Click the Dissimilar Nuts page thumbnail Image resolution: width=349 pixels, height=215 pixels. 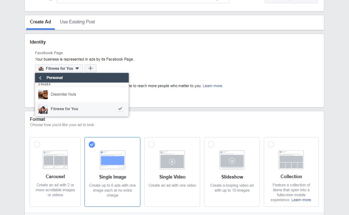point(43,94)
